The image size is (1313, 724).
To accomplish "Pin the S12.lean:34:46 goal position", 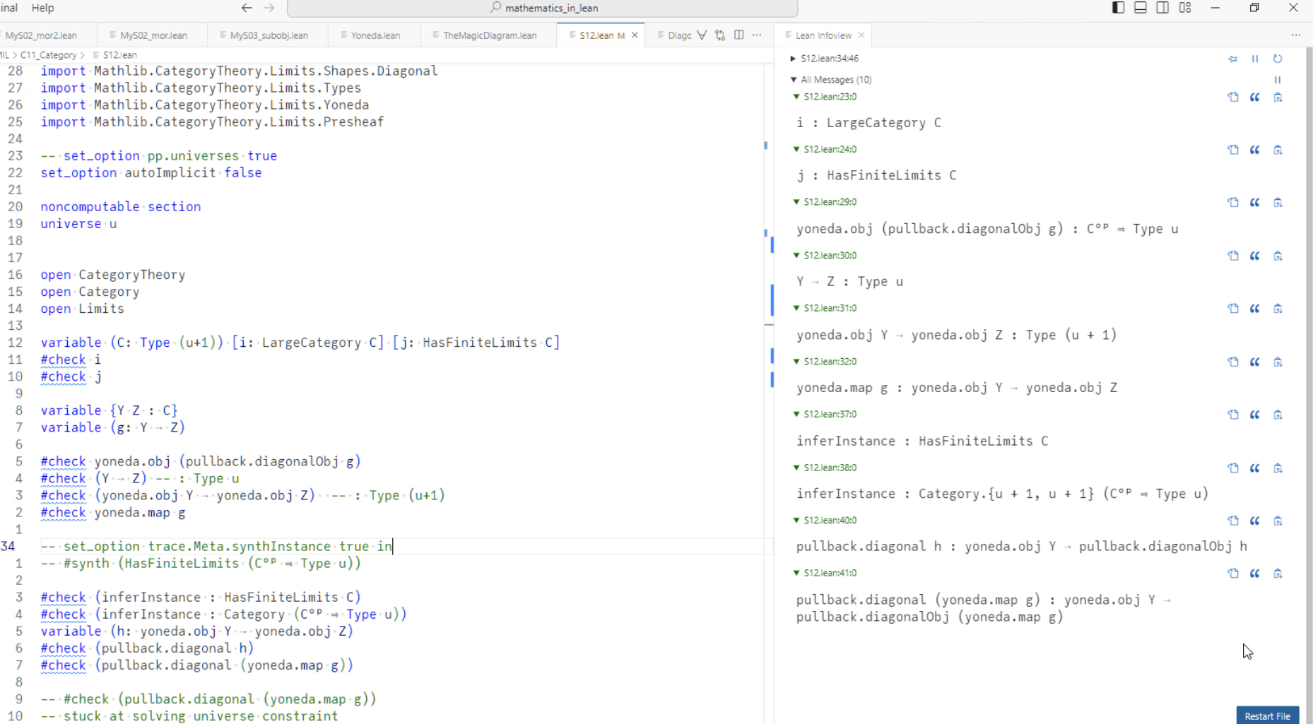I will (1233, 59).
